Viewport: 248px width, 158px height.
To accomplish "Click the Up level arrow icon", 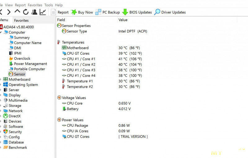I will [x=17, y=12].
